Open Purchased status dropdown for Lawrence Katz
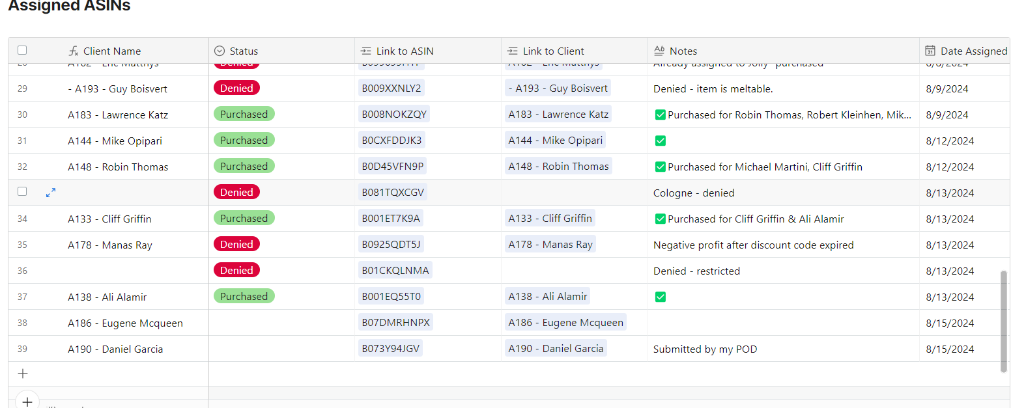1011x408 pixels. (244, 114)
